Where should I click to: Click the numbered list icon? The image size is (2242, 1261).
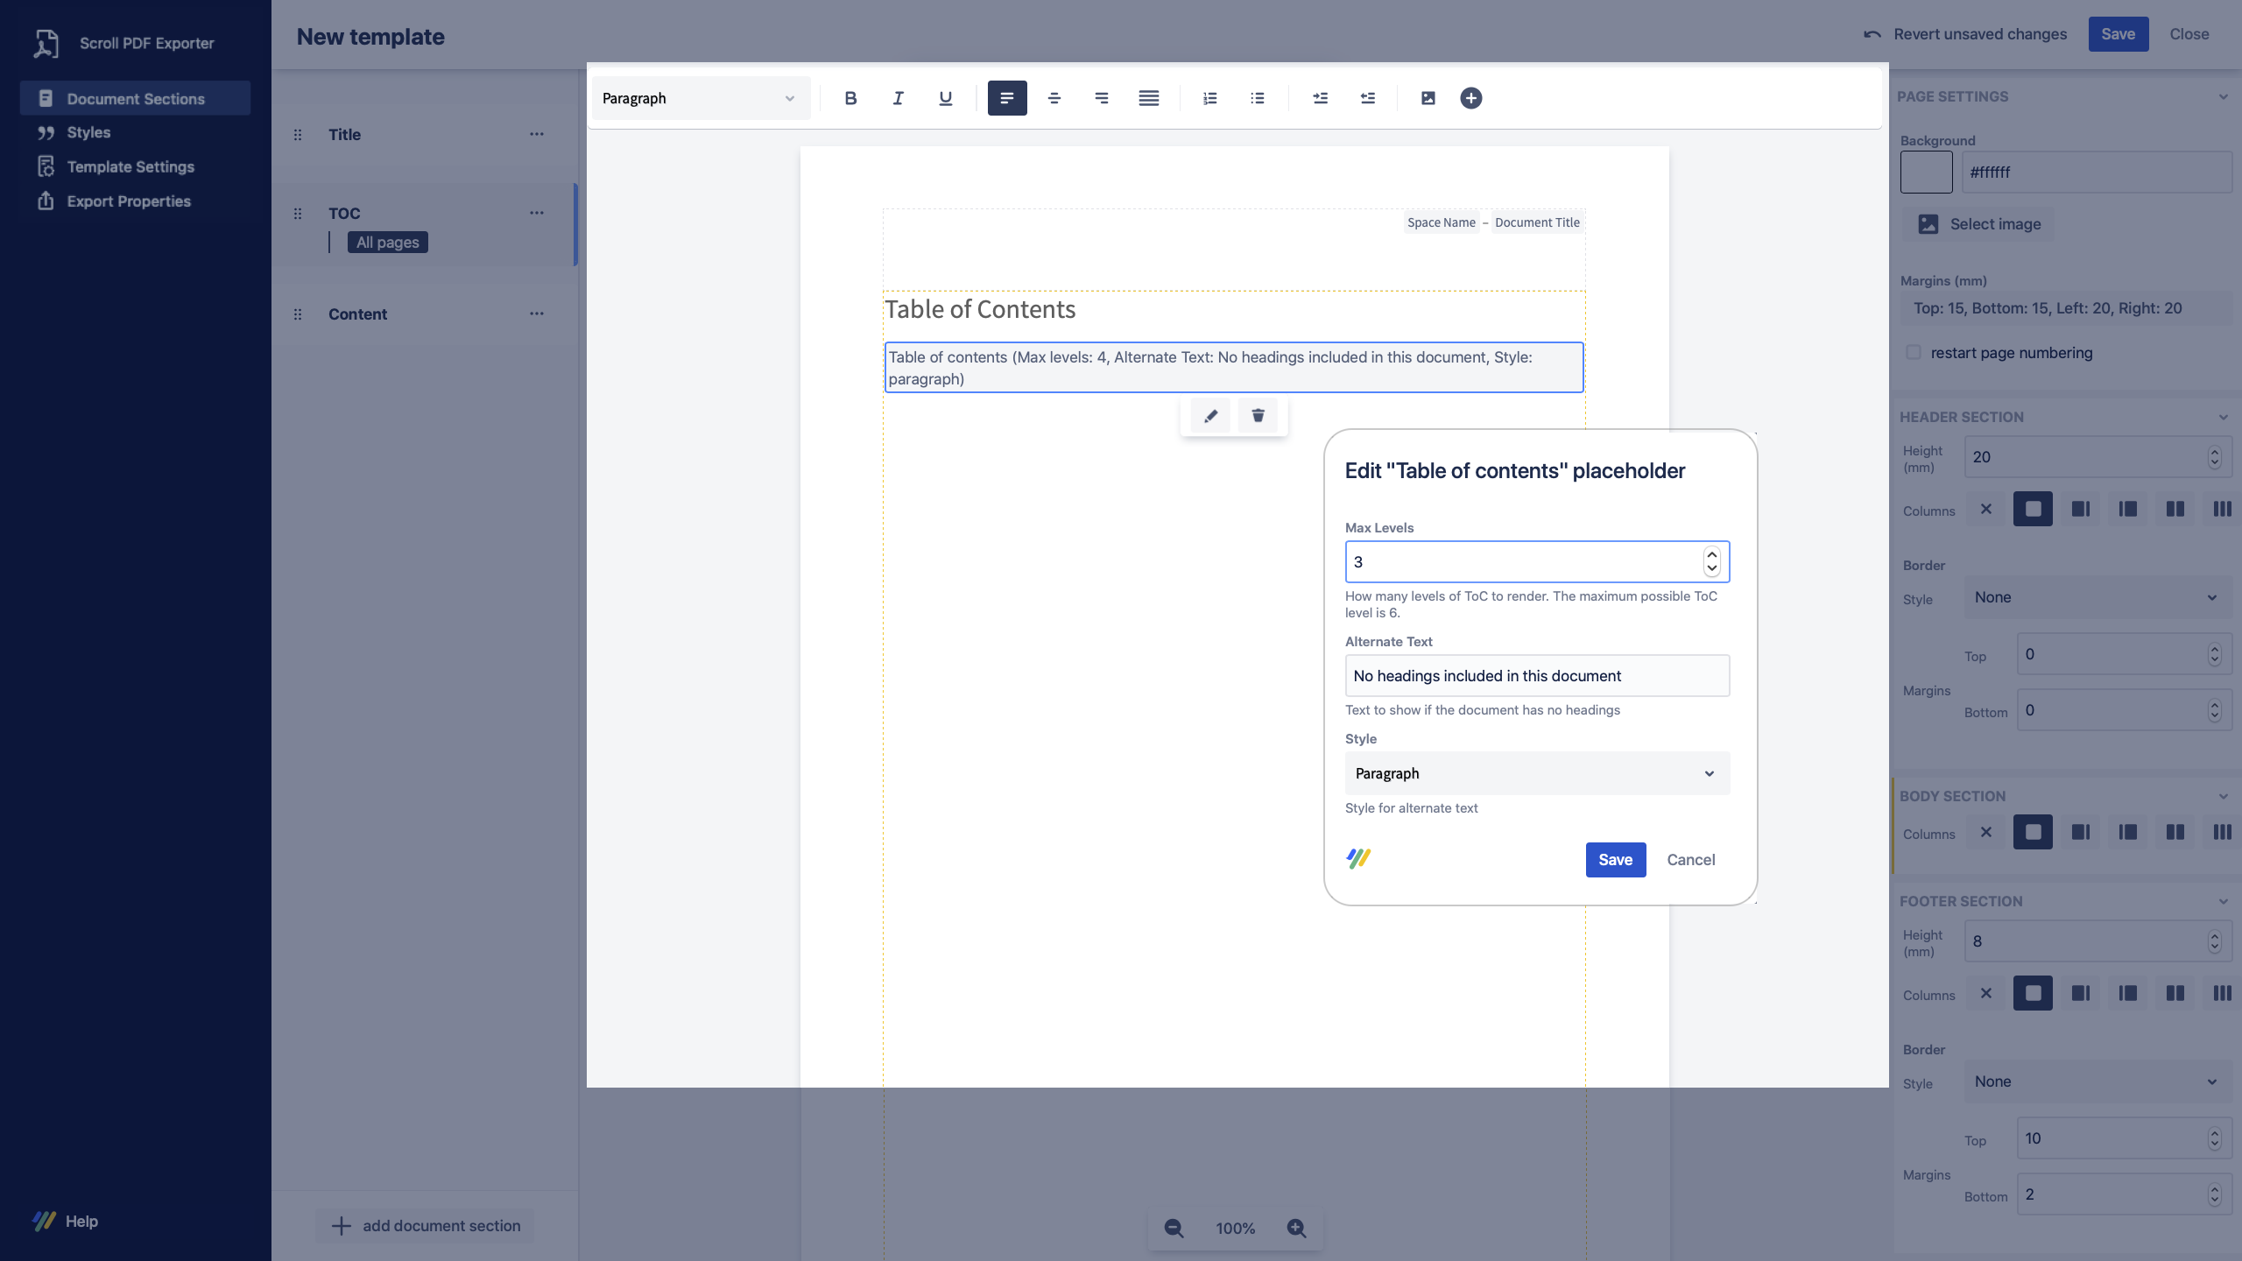tap(1209, 98)
